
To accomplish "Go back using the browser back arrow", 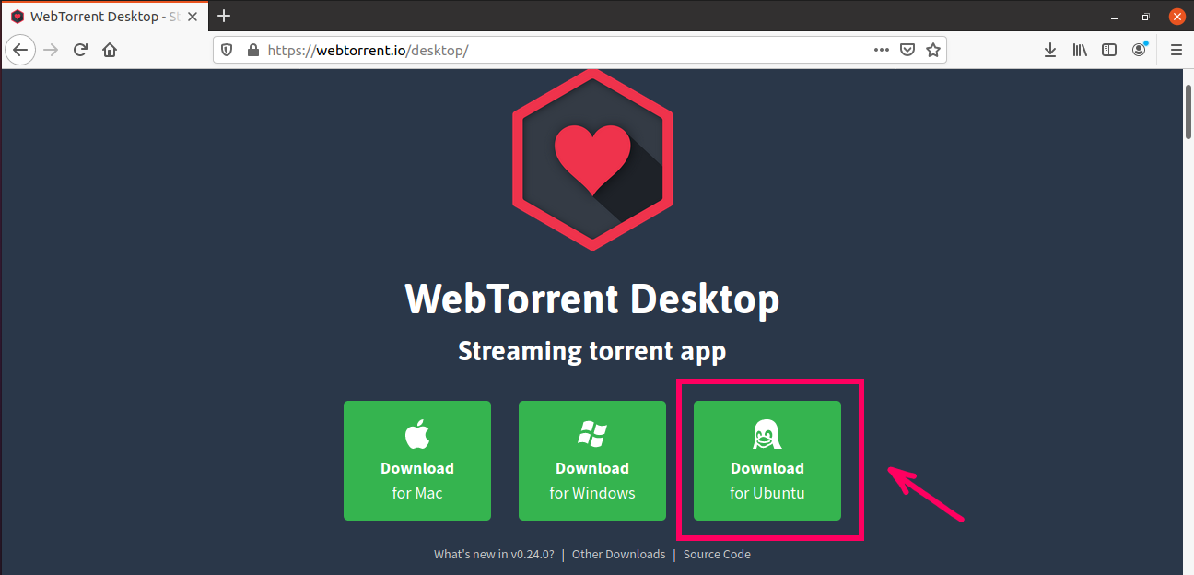I will [20, 50].
